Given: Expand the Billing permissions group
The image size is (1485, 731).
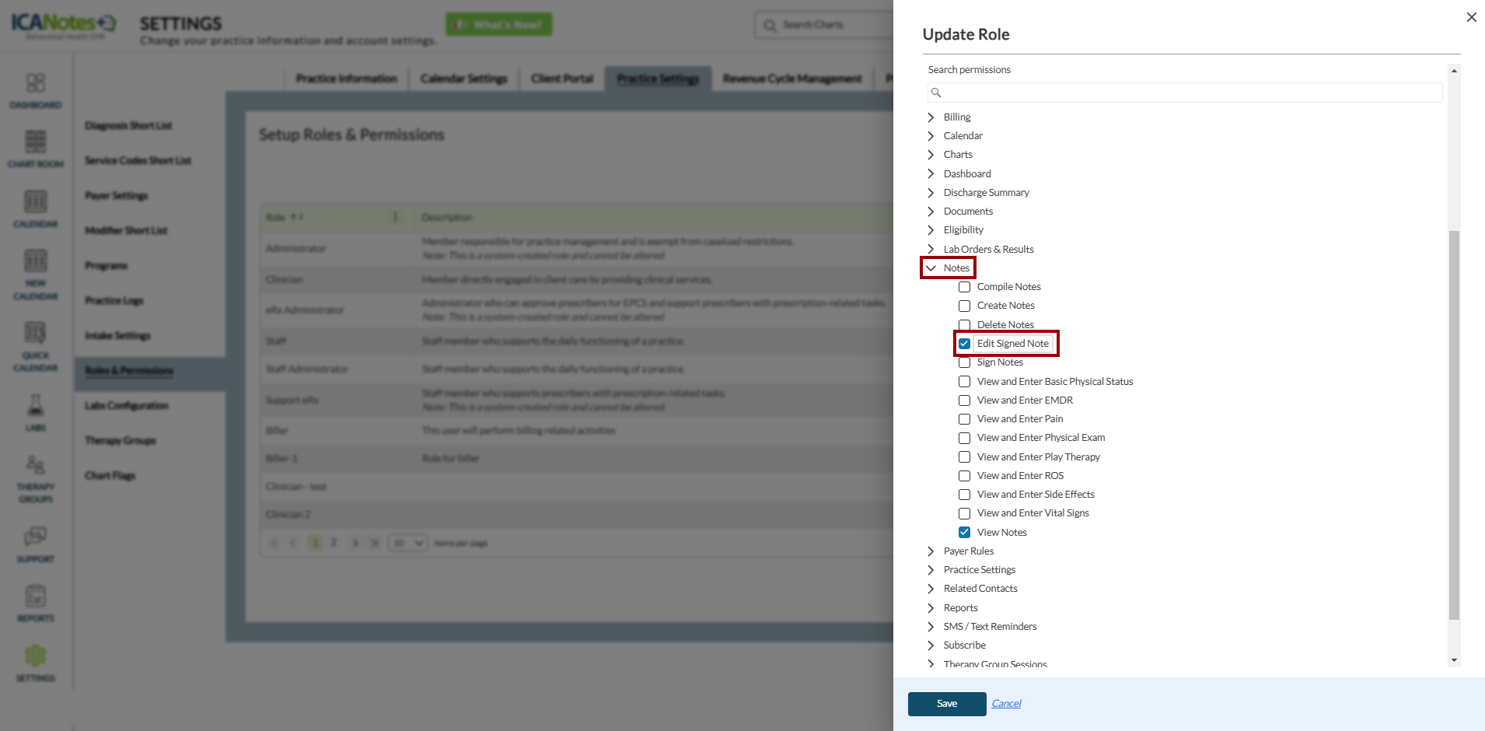Looking at the screenshot, I should (931, 117).
